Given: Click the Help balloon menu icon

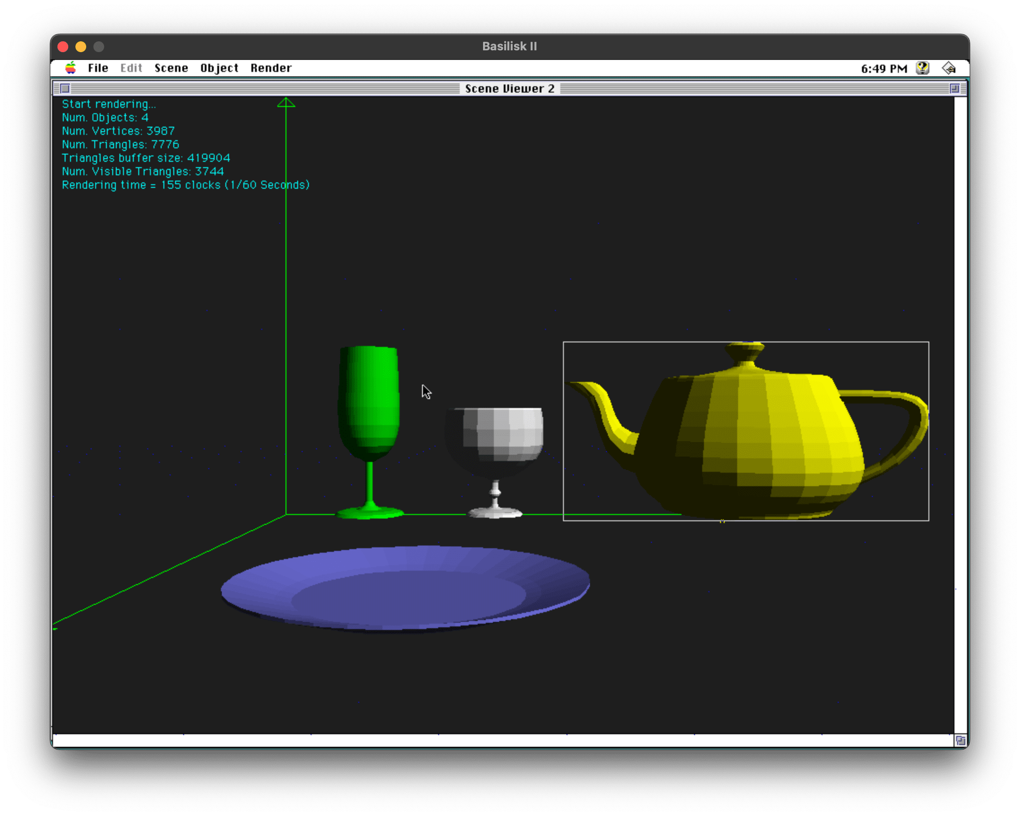Looking at the screenshot, I should (x=922, y=68).
